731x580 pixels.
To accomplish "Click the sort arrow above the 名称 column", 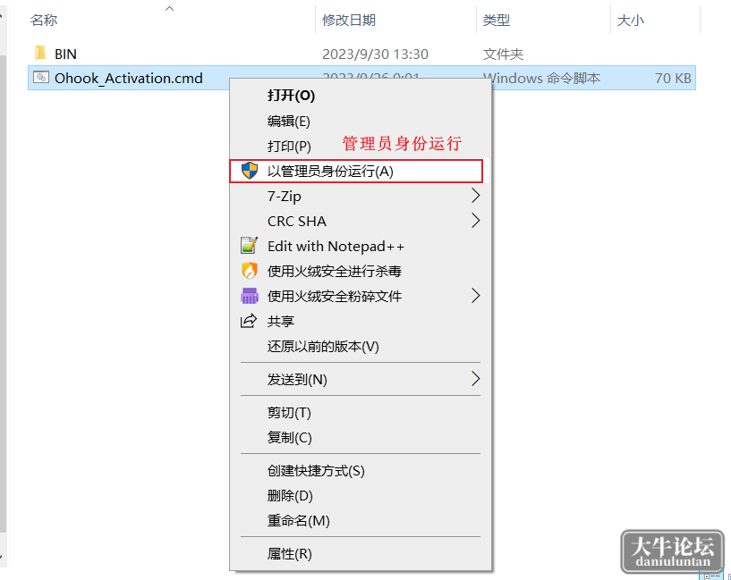I will point(170,8).
